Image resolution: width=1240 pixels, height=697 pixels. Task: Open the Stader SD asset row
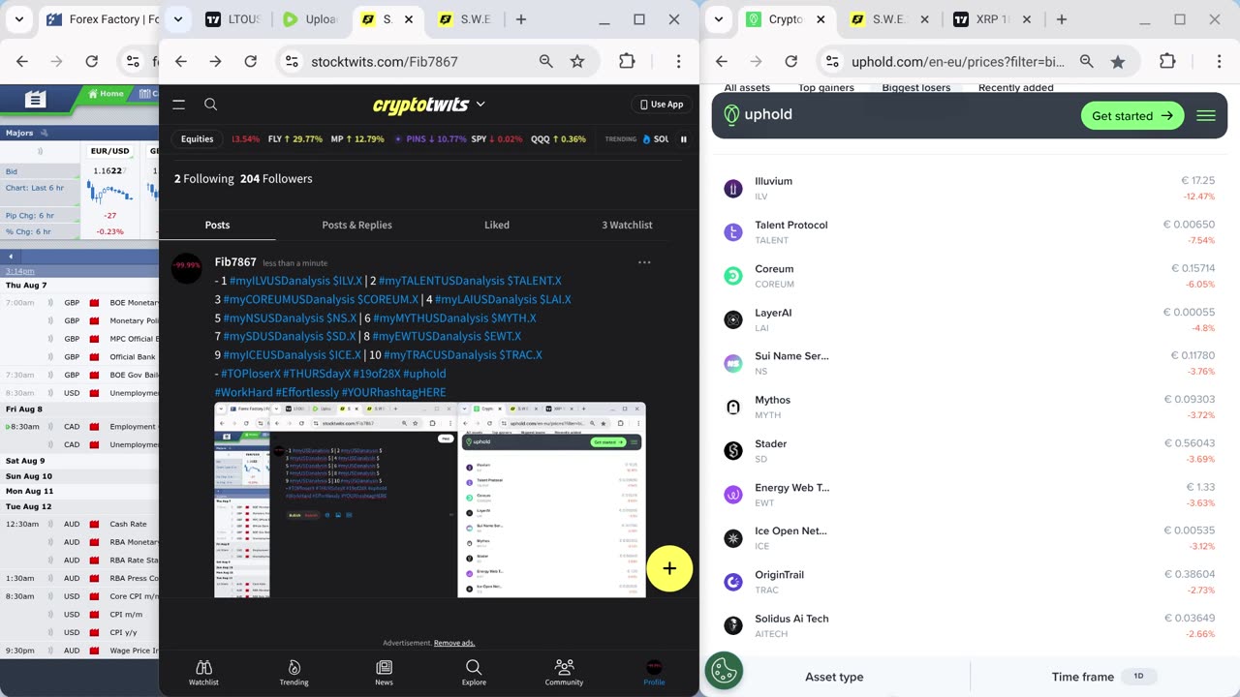click(969, 450)
